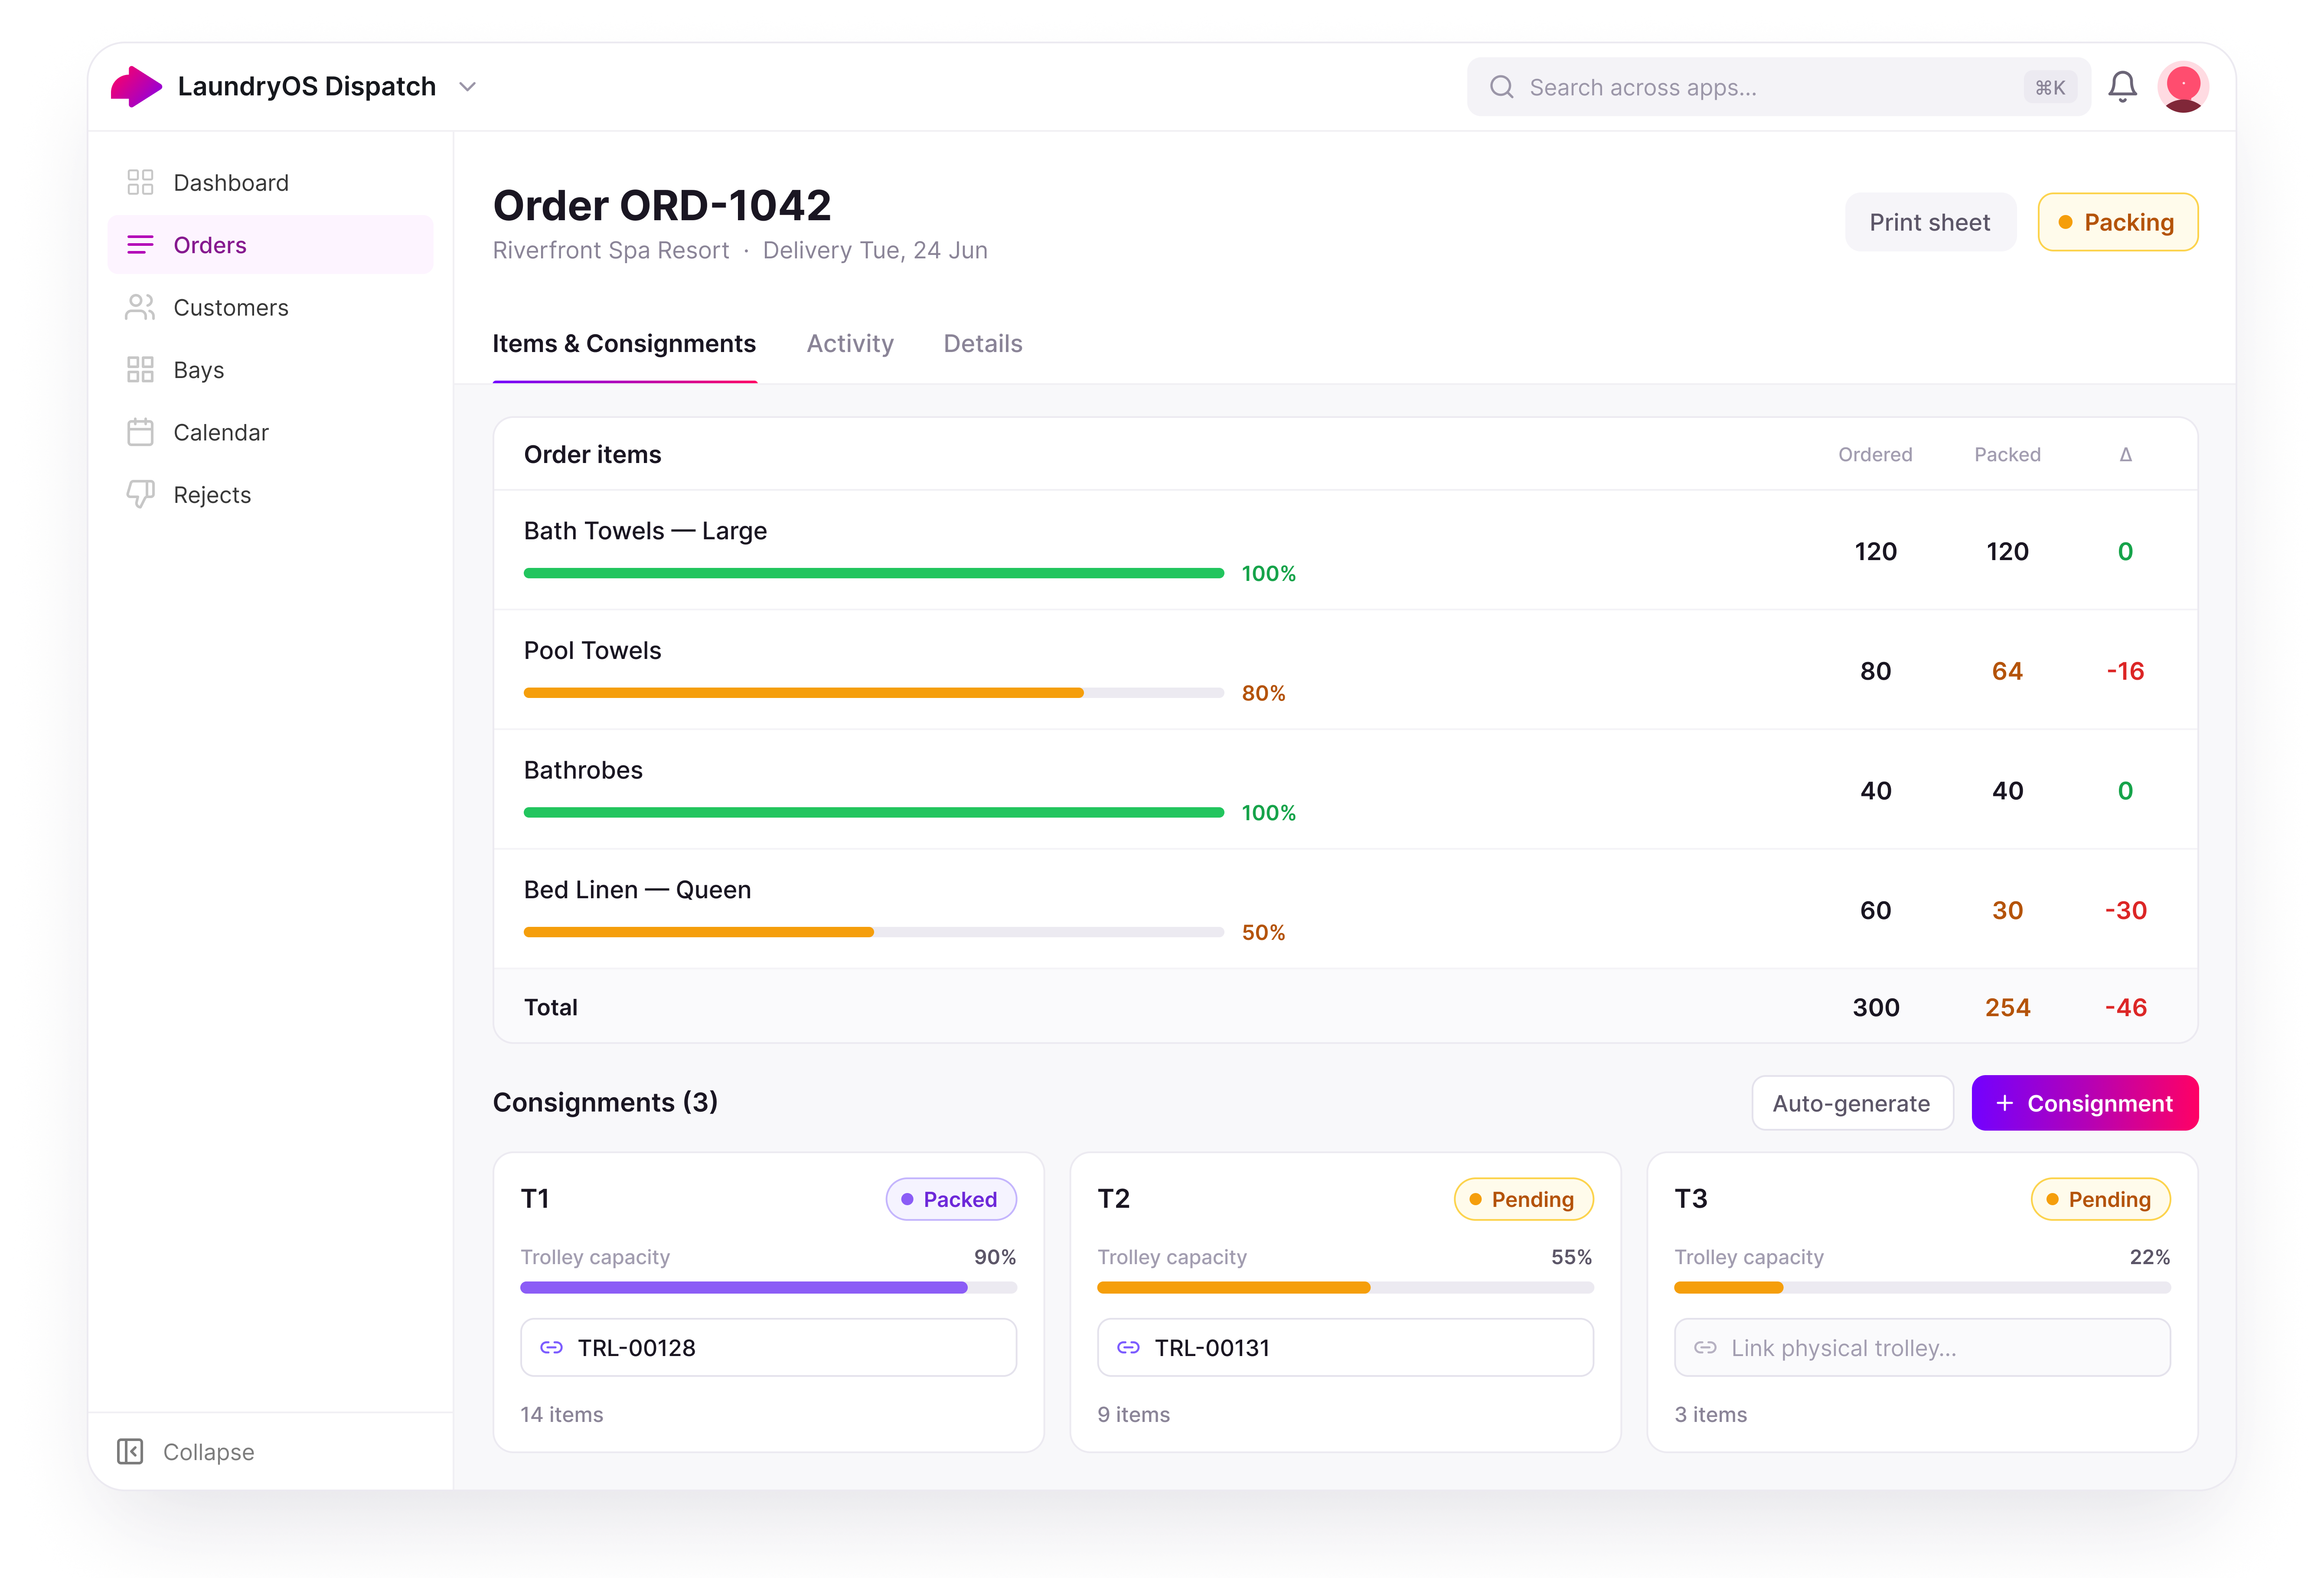This screenshot has width=2324, height=1578.
Task: Switch to the Activity tab
Action: (x=849, y=344)
